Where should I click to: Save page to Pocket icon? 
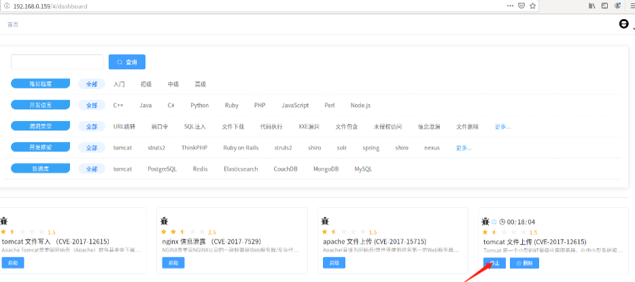pyautogui.click(x=521, y=5)
